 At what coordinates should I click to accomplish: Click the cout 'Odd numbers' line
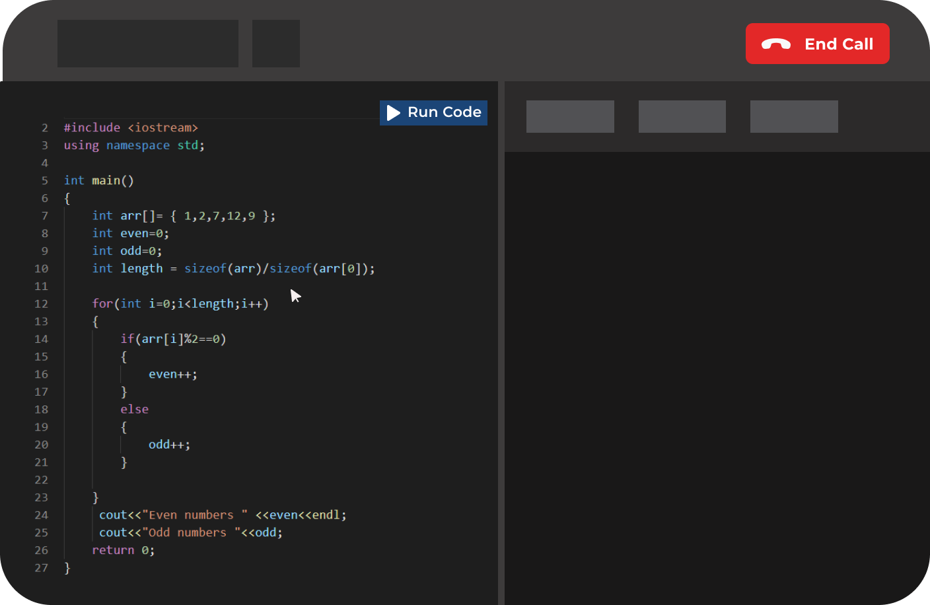click(x=191, y=532)
